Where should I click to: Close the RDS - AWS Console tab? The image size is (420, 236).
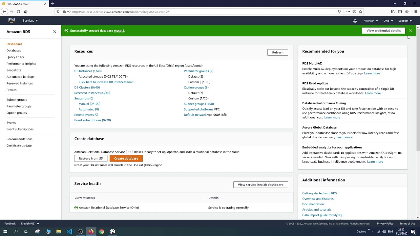pos(45,4)
